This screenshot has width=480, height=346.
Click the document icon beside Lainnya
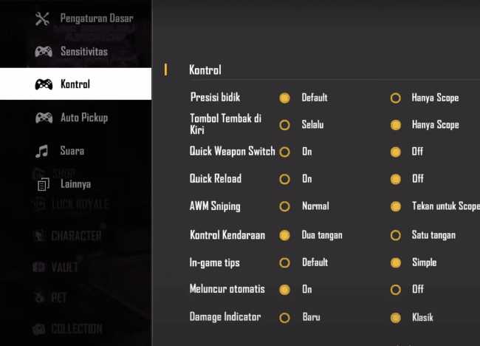43,185
